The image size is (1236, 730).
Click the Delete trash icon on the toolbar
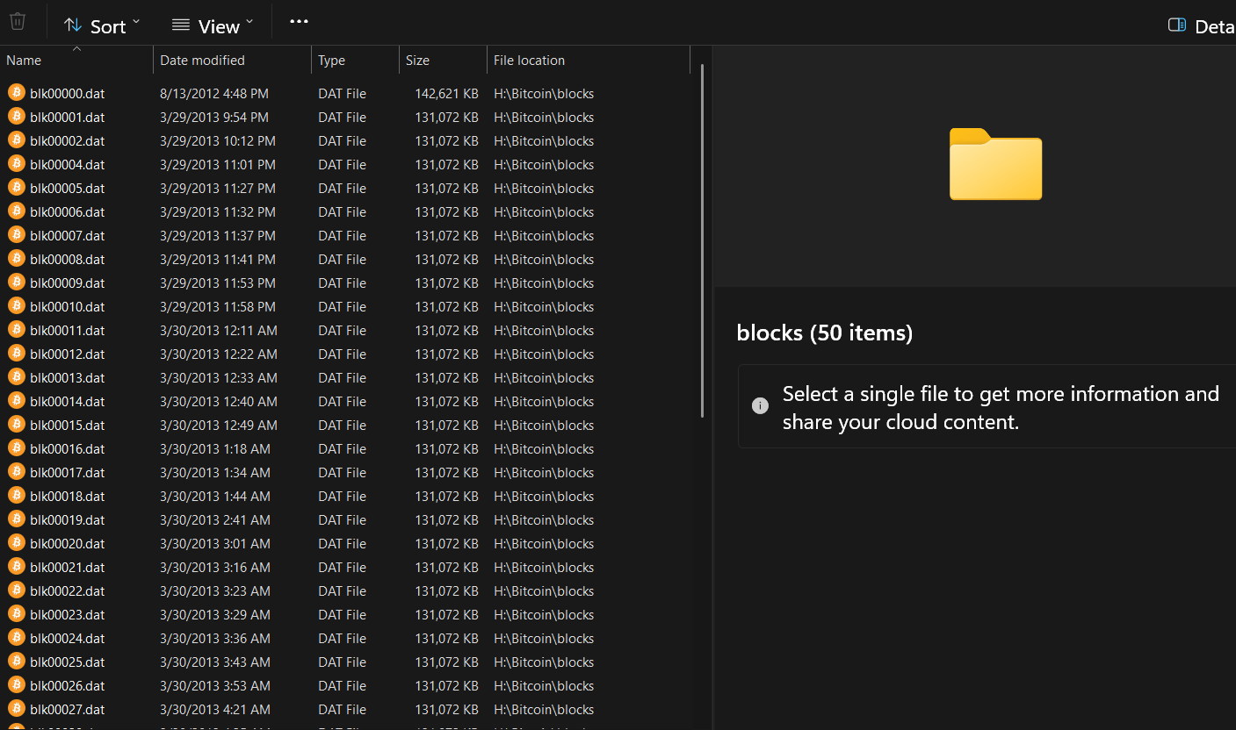[x=17, y=21]
